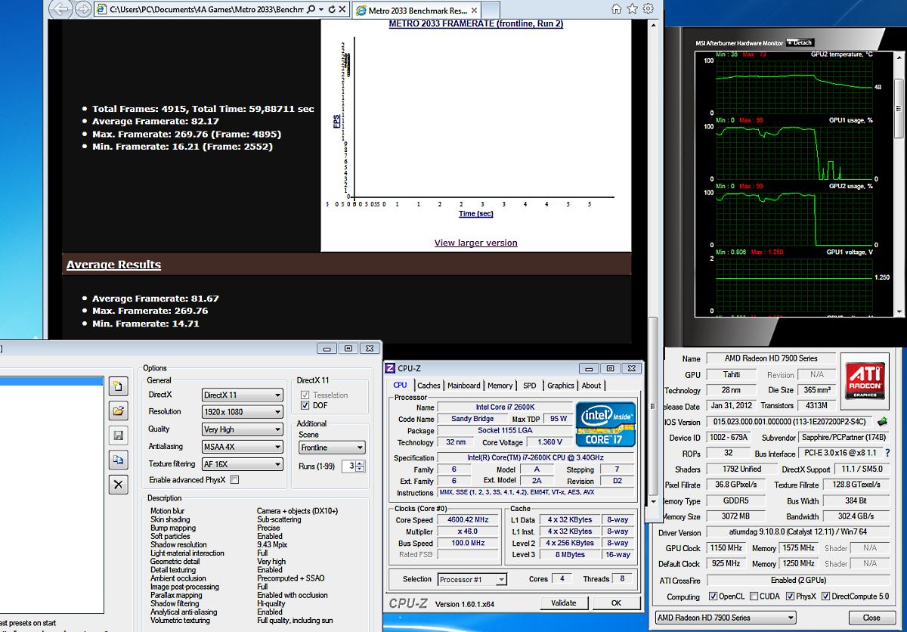Open the CPU-Z processor Selection dropdown

pyautogui.click(x=472, y=580)
